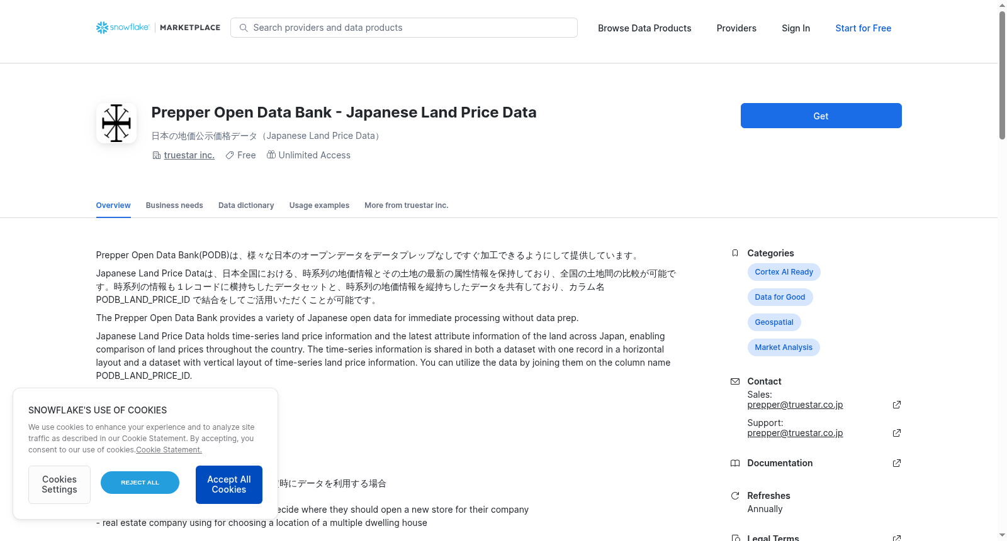1007x541 pixels.
Task: Click the scrollbar up arrow
Action: tap(1003, 5)
